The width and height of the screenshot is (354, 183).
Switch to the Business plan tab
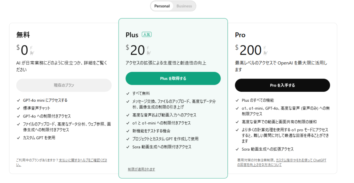point(184,6)
